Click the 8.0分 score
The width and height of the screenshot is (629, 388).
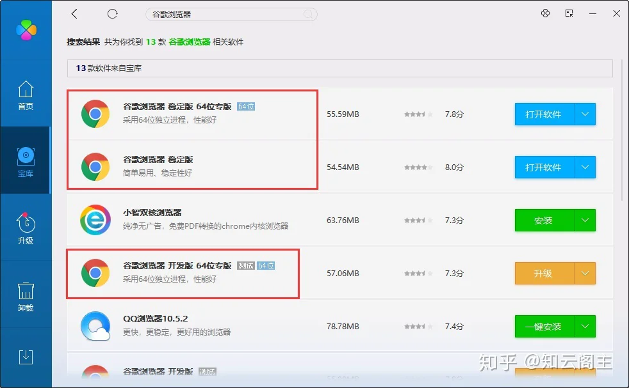(454, 167)
